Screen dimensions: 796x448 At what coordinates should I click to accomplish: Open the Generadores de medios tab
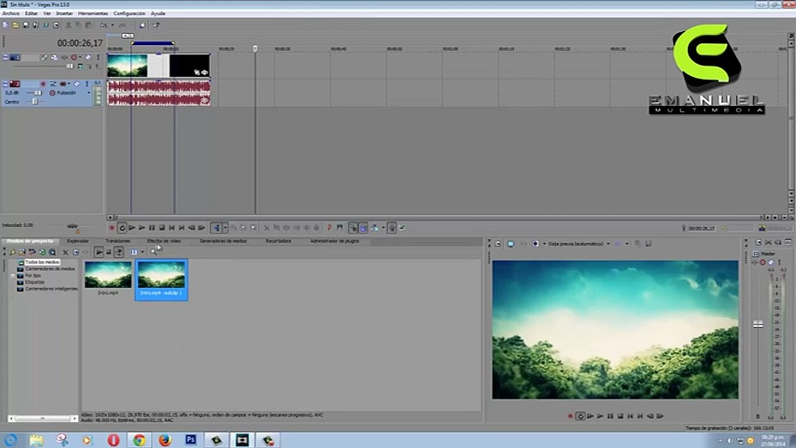point(223,241)
